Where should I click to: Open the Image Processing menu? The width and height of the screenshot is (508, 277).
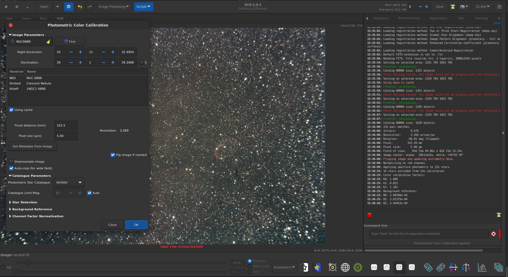pyautogui.click(x=113, y=7)
